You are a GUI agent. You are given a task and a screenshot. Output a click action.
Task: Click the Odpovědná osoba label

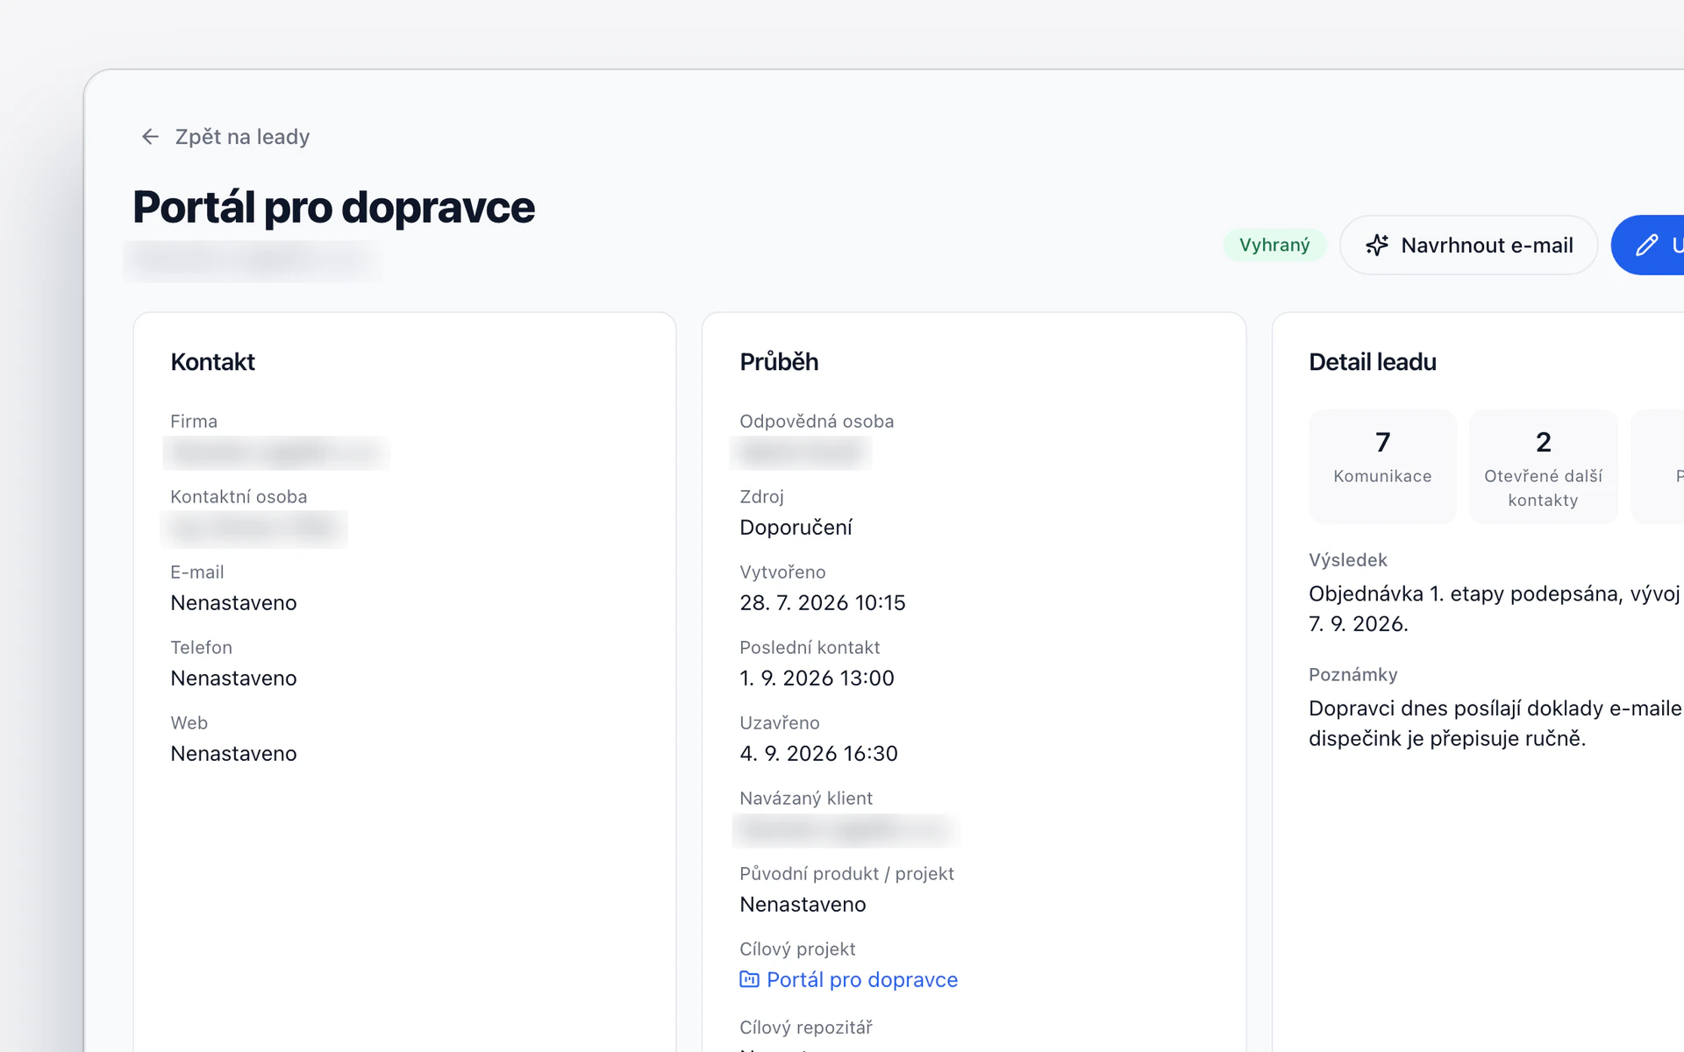point(817,422)
